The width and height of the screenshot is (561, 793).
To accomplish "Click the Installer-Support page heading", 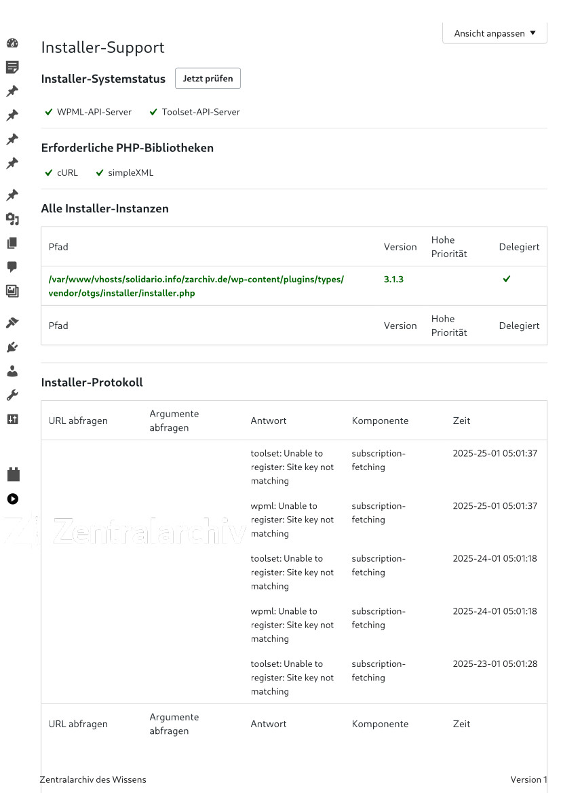I will [102, 47].
